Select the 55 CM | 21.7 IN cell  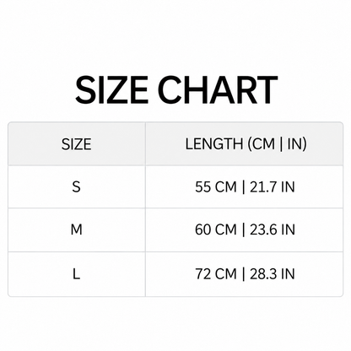245,186
